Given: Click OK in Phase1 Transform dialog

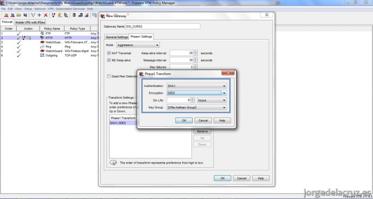Looking at the screenshot, I should (184, 120).
